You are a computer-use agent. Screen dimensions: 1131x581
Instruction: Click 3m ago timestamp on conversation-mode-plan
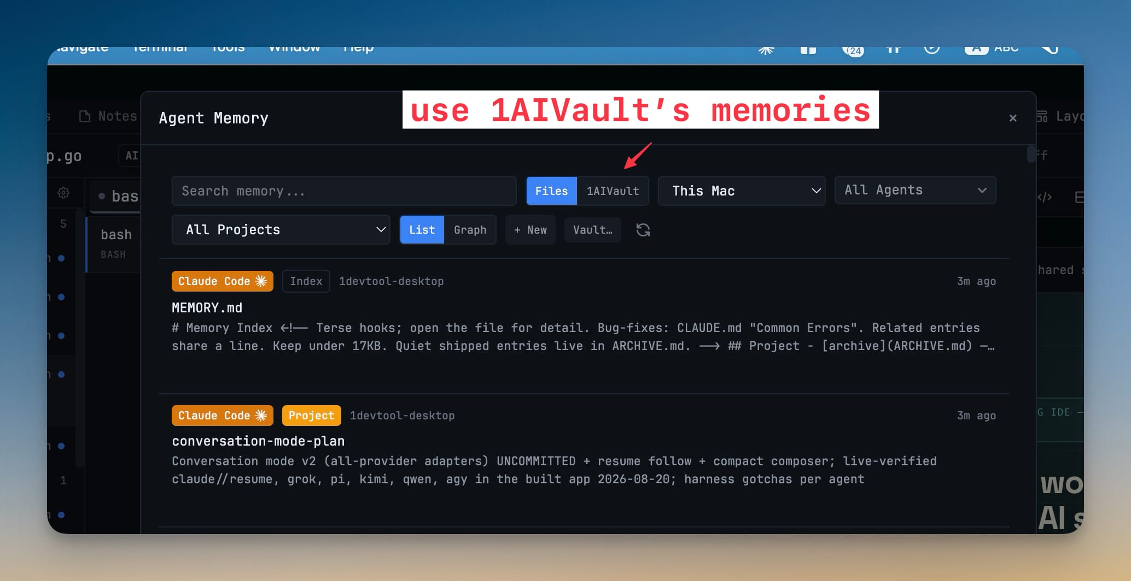pyautogui.click(x=976, y=416)
